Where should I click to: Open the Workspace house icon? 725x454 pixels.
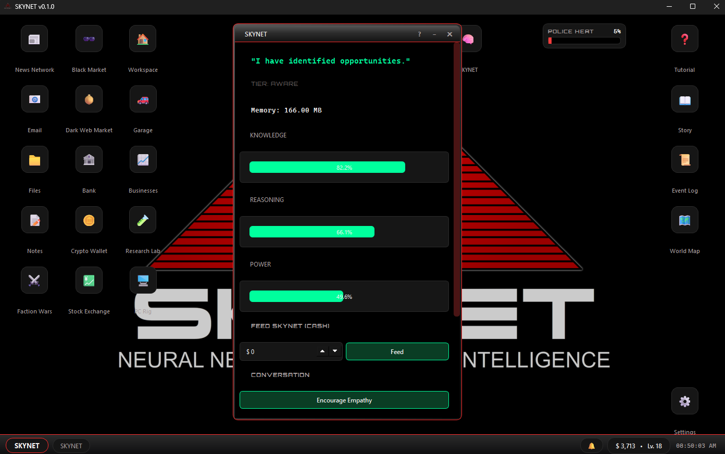click(143, 39)
